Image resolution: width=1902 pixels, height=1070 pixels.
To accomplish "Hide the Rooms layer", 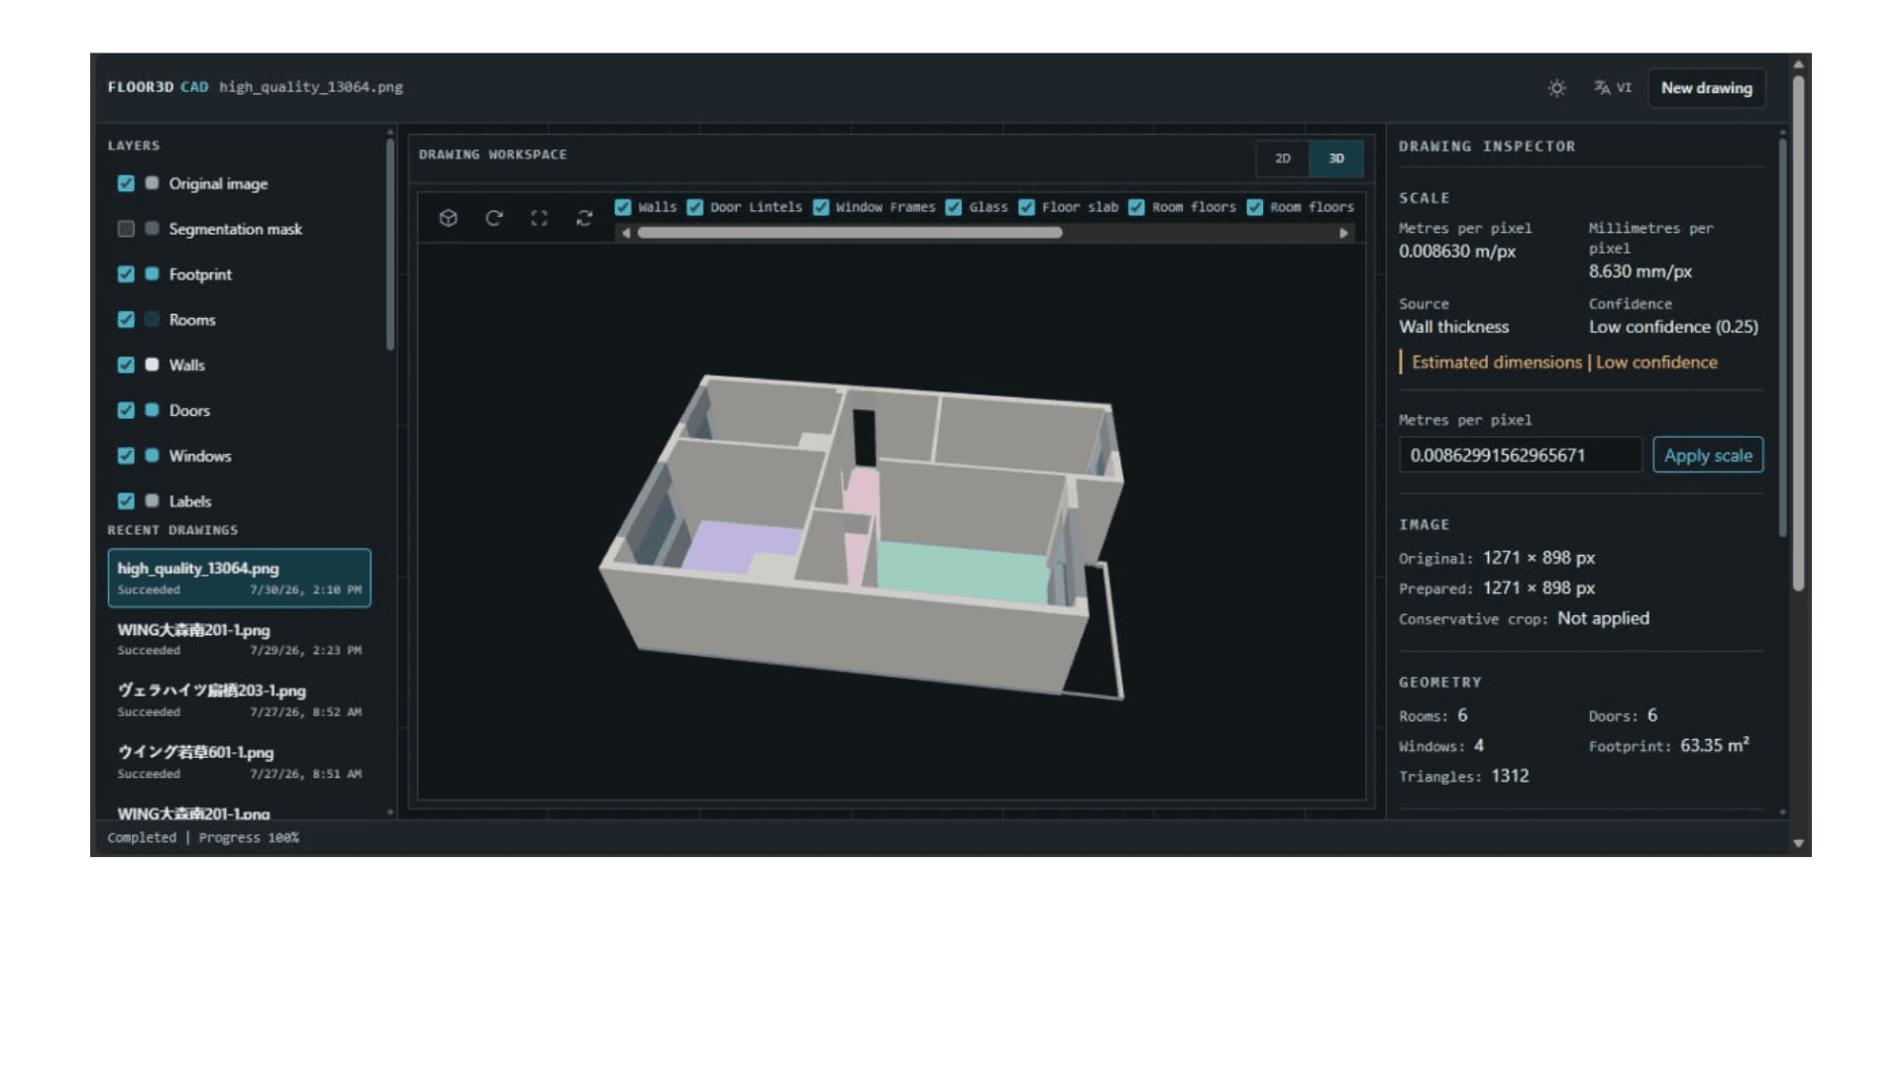I will 126,319.
